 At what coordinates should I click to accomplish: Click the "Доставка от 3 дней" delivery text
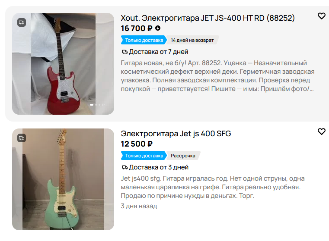pos(159,167)
